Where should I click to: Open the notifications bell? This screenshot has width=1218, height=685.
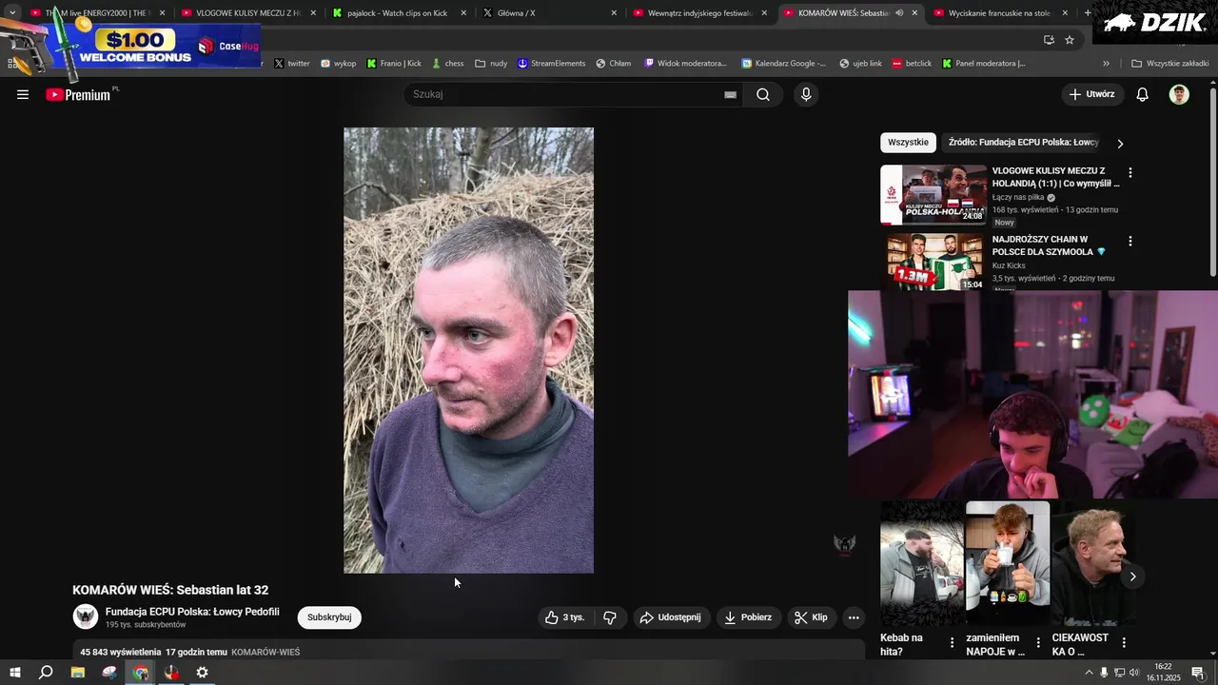click(1143, 94)
